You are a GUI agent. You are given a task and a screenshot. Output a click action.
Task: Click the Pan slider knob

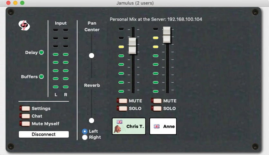coord(91,55)
